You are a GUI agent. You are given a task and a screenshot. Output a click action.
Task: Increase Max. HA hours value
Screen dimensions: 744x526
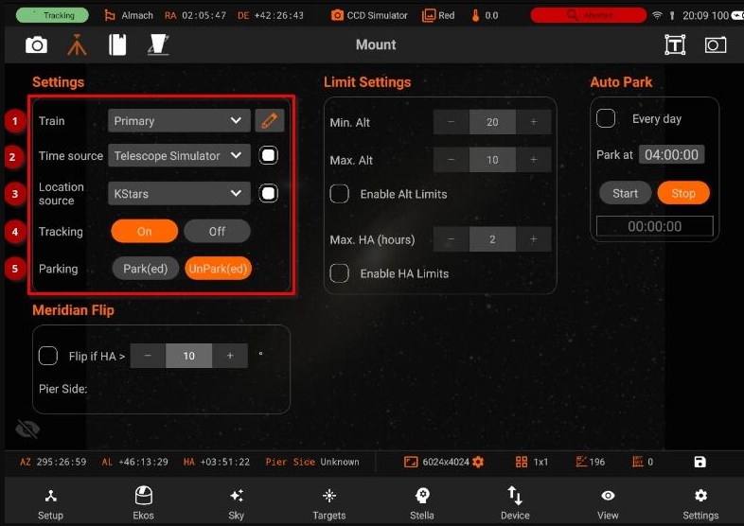click(533, 239)
